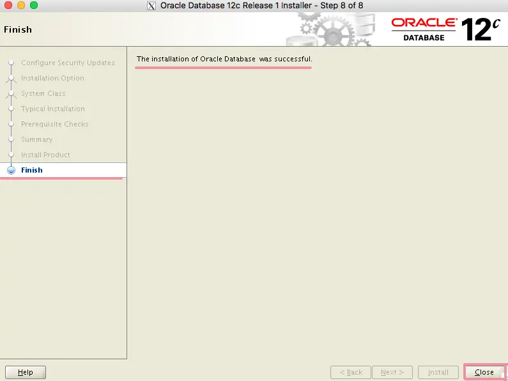
Task: Click the greyed-out Next button
Action: tap(392, 372)
